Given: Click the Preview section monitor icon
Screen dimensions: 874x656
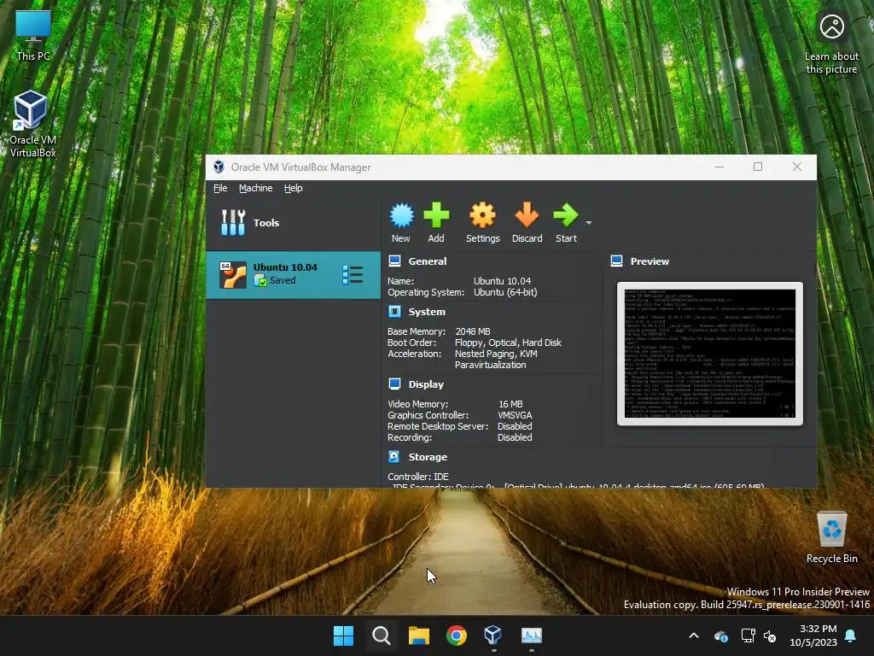Looking at the screenshot, I should click(x=616, y=261).
